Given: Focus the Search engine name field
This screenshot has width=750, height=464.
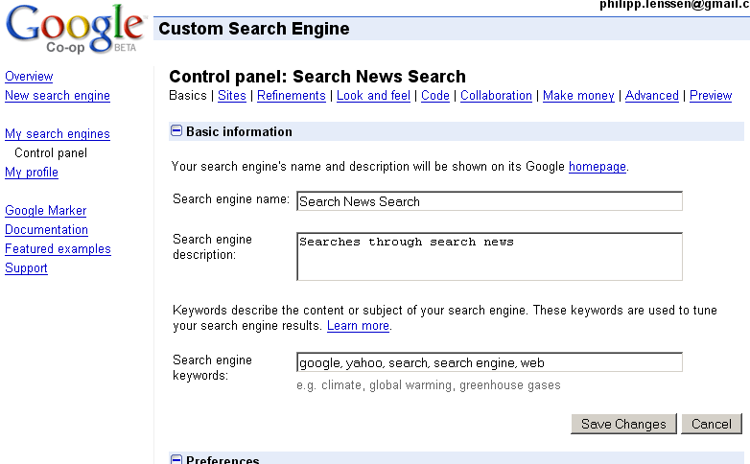Looking at the screenshot, I should point(489,201).
